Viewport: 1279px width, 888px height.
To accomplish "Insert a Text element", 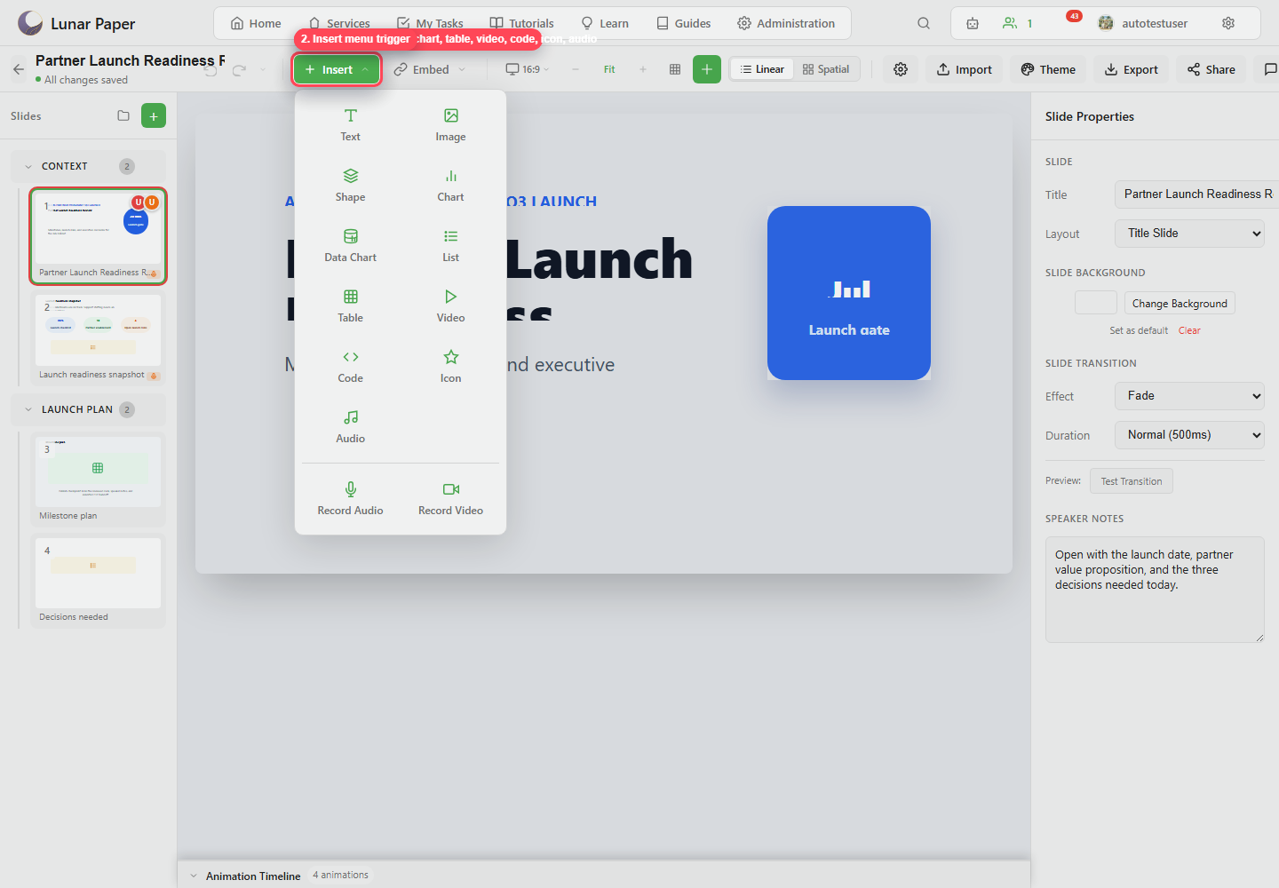I will [x=350, y=124].
